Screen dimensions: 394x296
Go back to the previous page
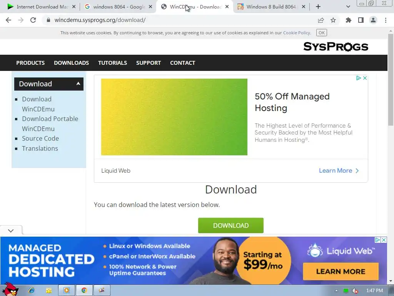[x=8, y=20]
